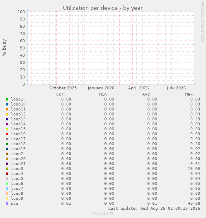Click the loop5 light gray legend swatch

coord(7,179)
